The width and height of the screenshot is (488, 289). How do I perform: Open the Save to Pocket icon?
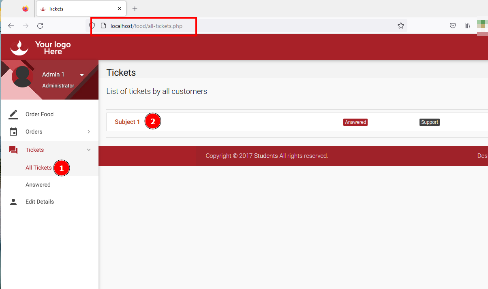453,26
